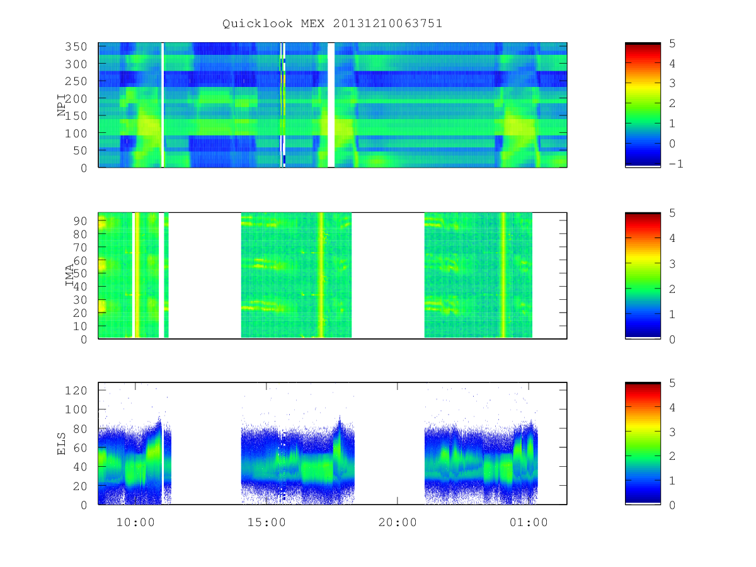The height and width of the screenshot is (567, 756).
Task: Select the ELS y-axis label
Action: (x=62, y=444)
